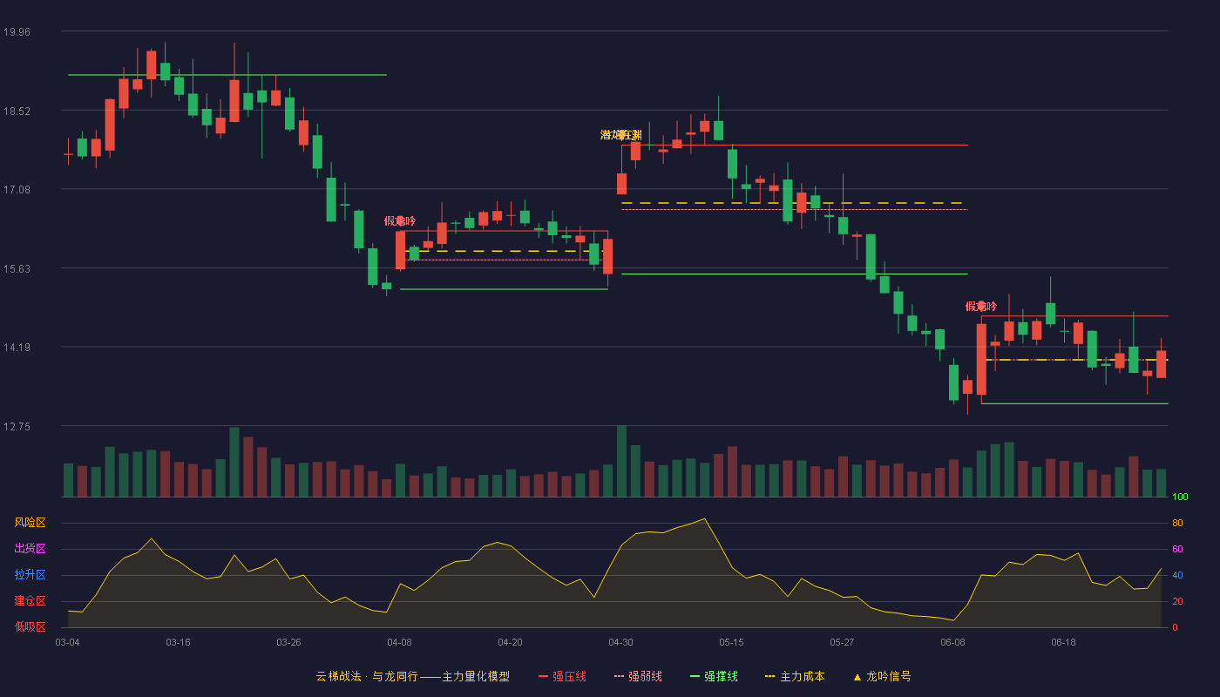Toggle the 强撑线 series label in legend
The image size is (1220, 697).
(x=721, y=676)
